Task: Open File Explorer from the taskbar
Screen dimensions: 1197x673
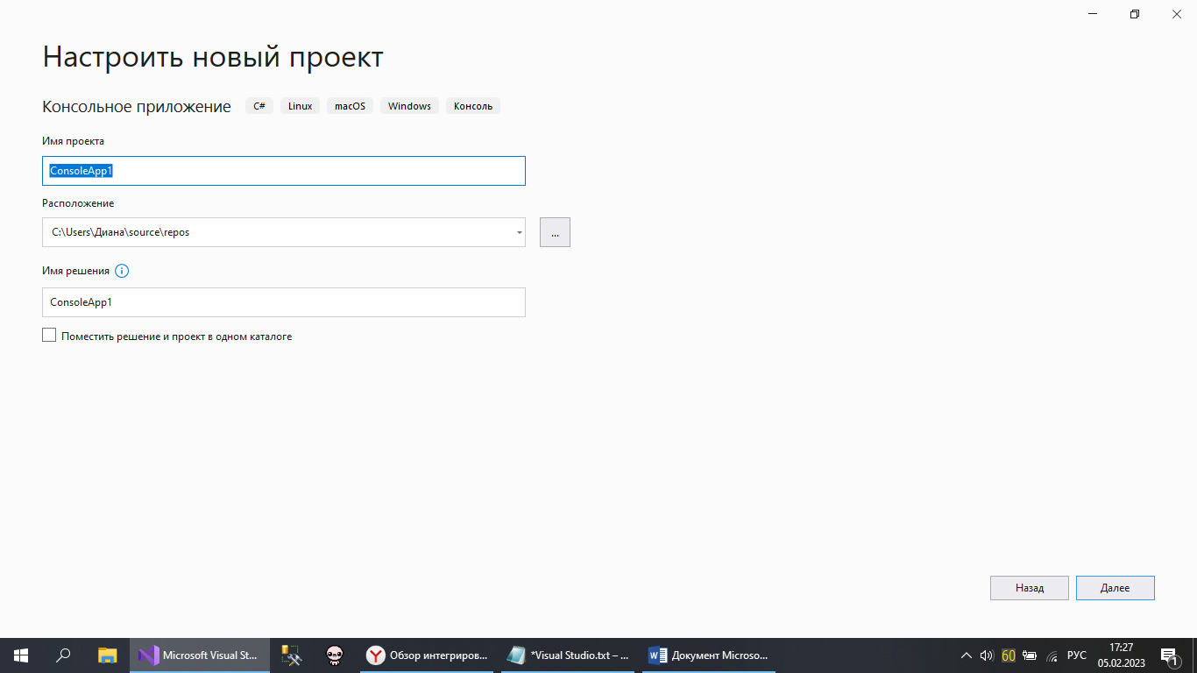Action: tap(107, 655)
